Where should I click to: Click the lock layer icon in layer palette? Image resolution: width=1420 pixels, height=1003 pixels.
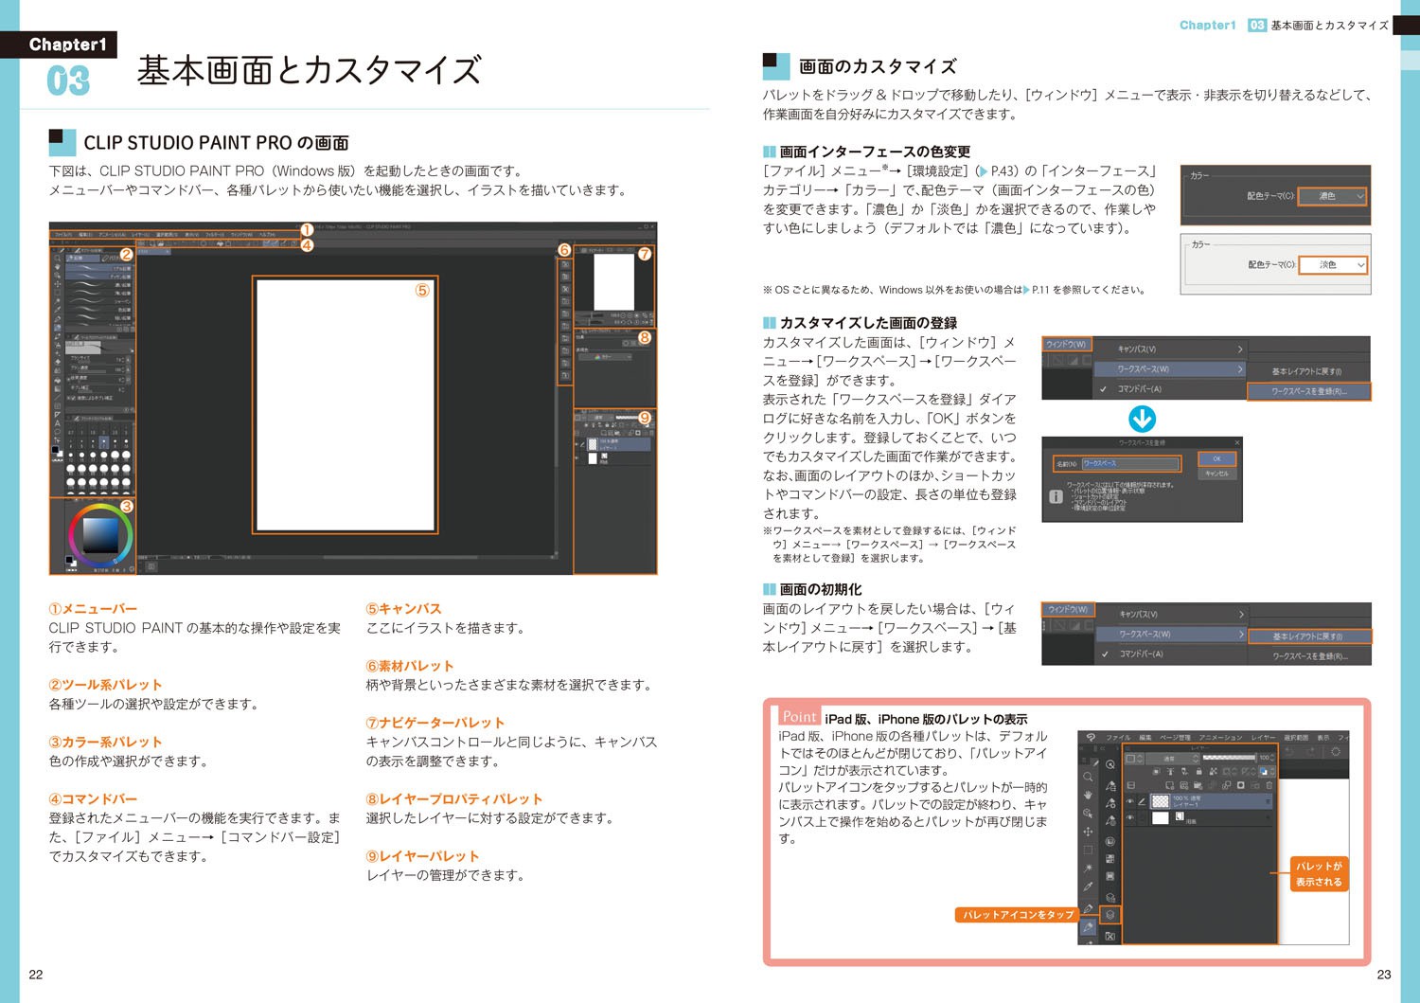click(1199, 773)
